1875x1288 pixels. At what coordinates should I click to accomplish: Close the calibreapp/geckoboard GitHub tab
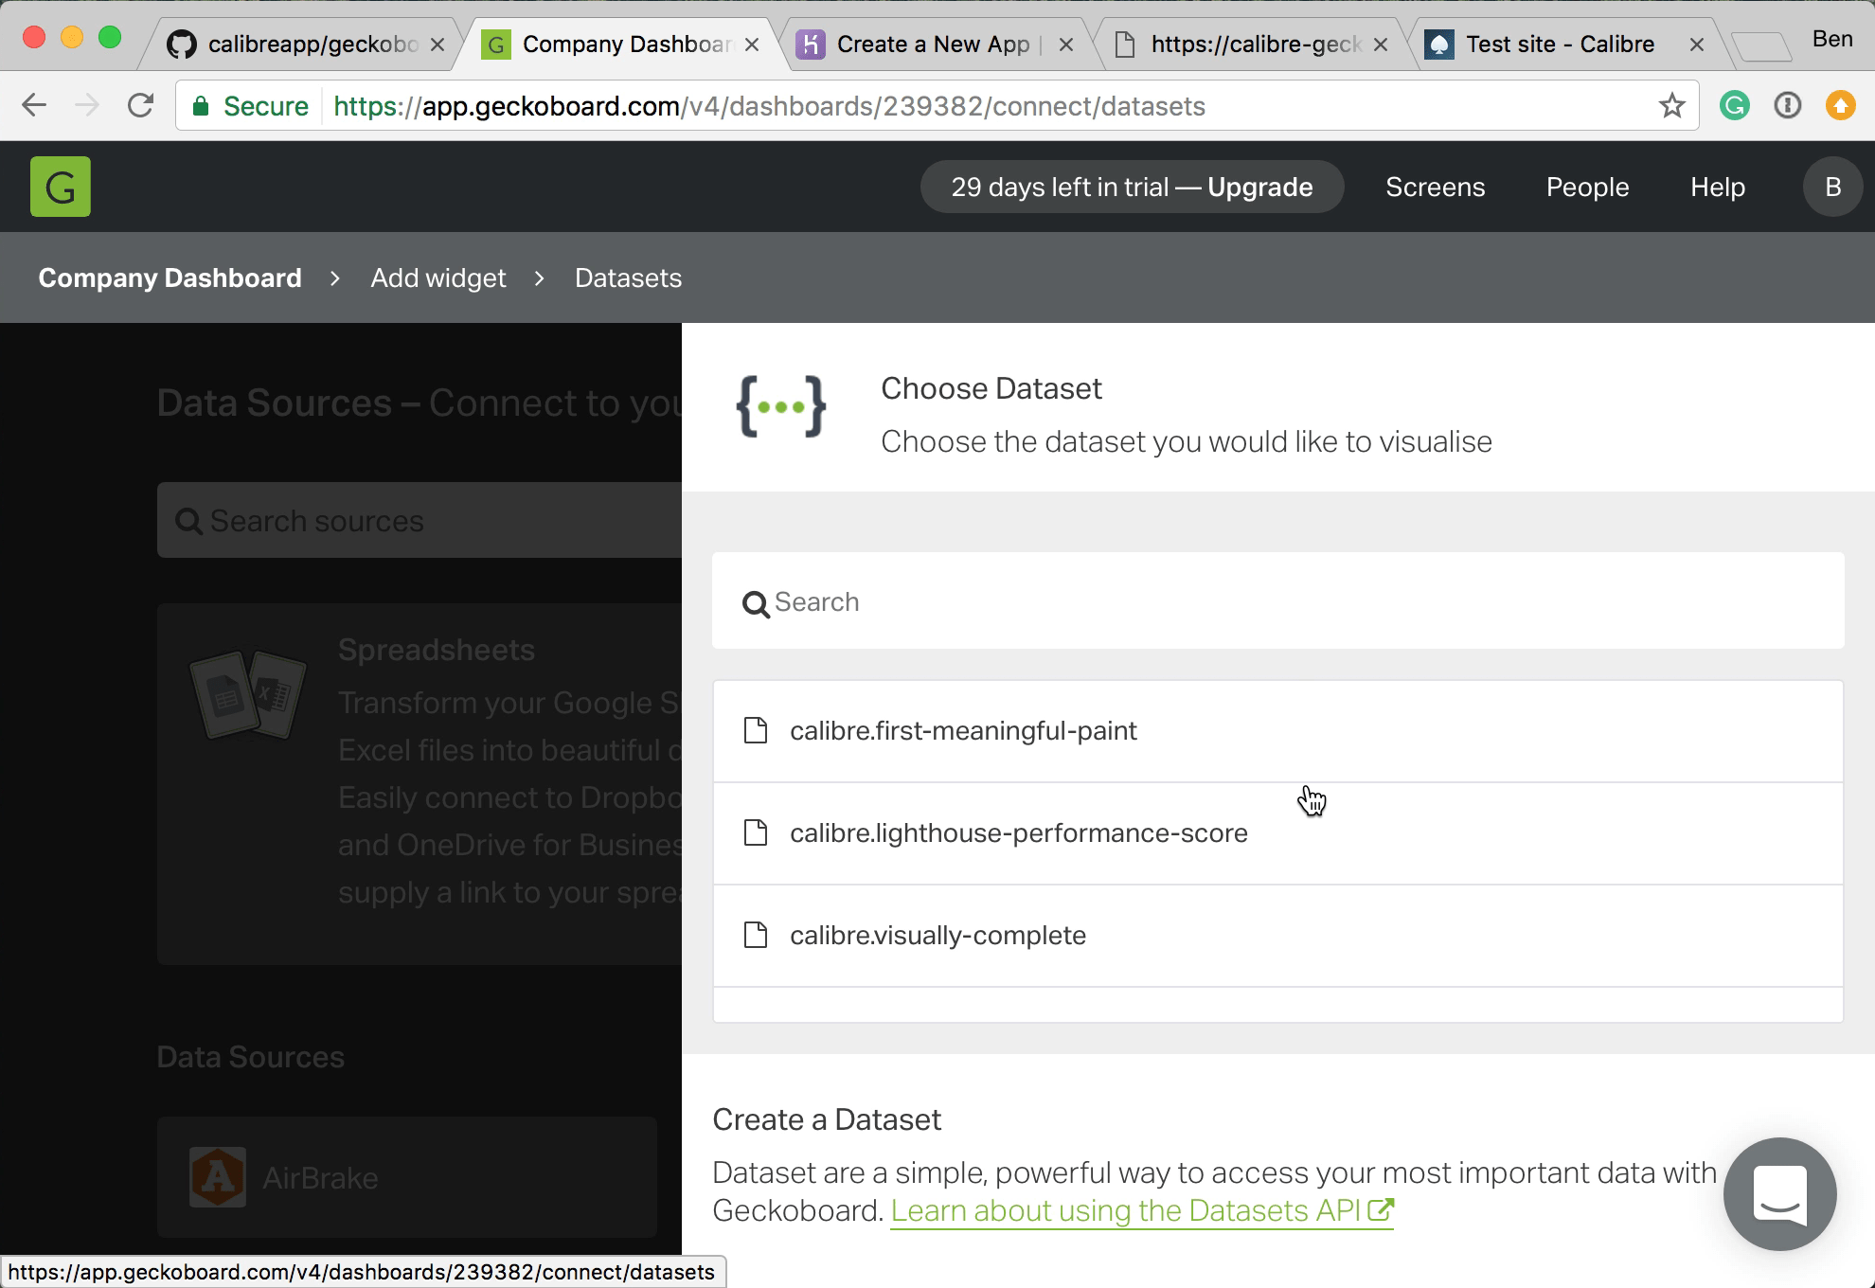pos(437,45)
